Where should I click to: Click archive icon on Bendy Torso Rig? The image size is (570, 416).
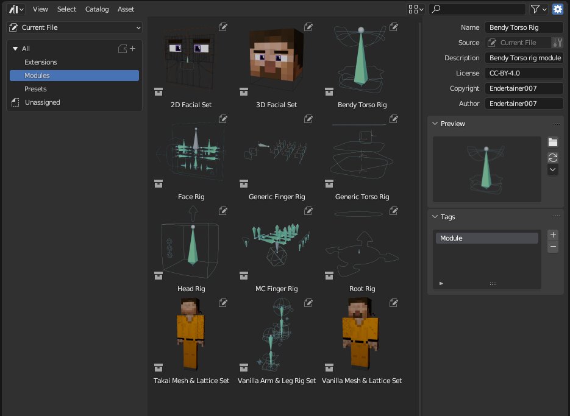tap(329, 91)
